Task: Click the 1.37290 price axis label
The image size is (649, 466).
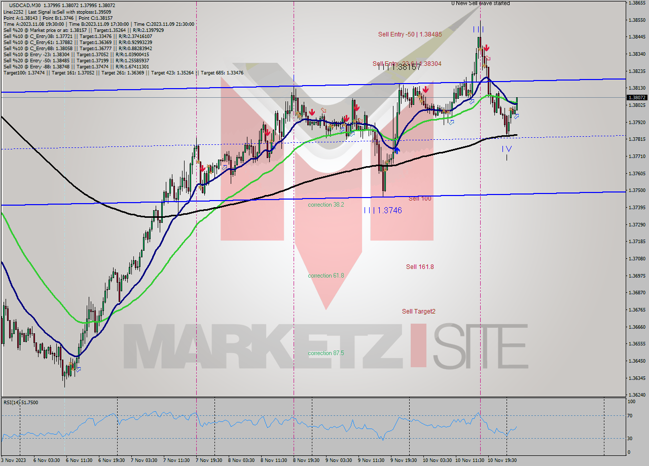Action: tap(637, 225)
